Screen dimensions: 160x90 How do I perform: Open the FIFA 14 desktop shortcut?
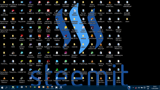point(39,3)
